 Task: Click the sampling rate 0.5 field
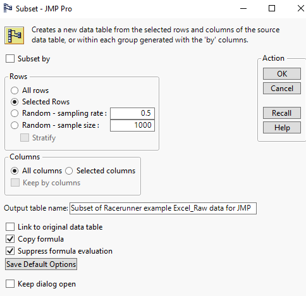click(132, 113)
